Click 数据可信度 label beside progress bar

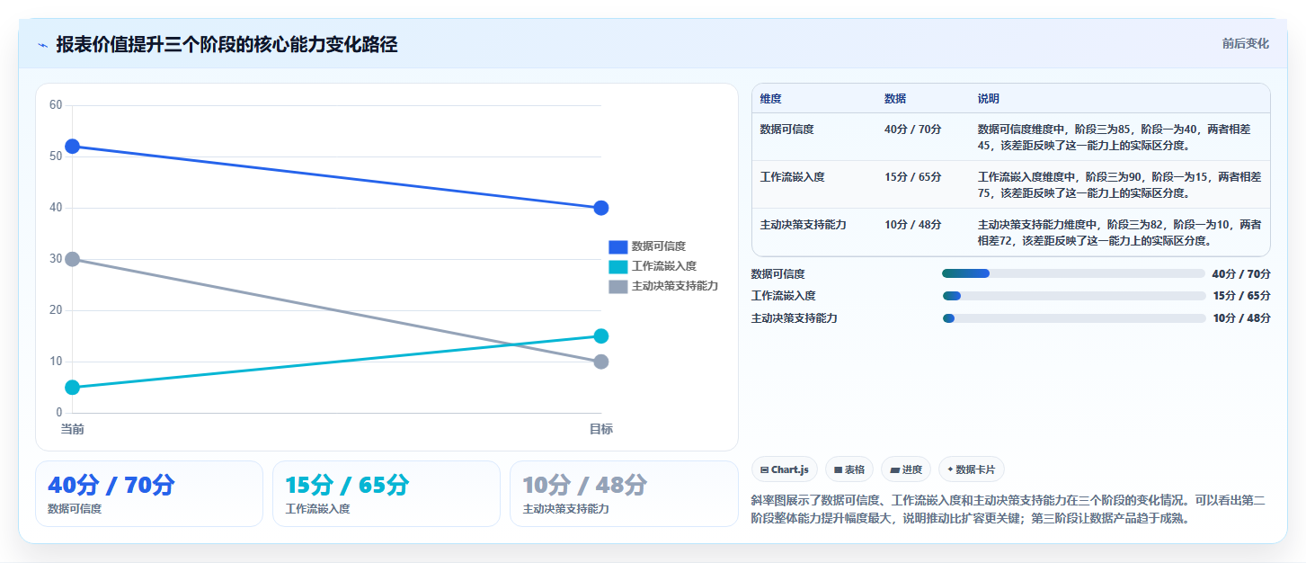[778, 273]
